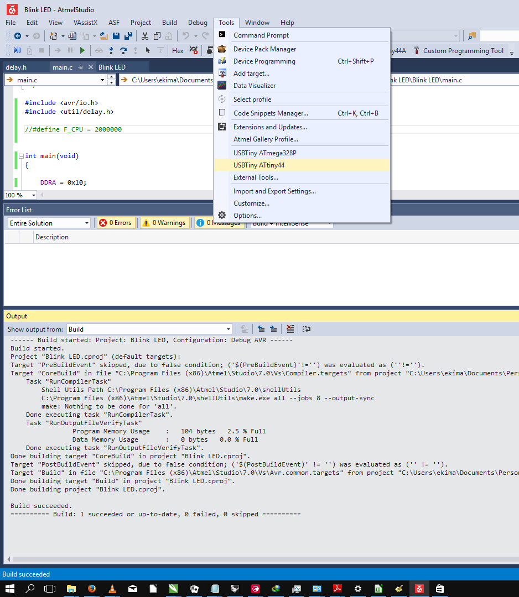
Task: Toggle the 0 Warnings filter
Action: pyautogui.click(x=165, y=223)
